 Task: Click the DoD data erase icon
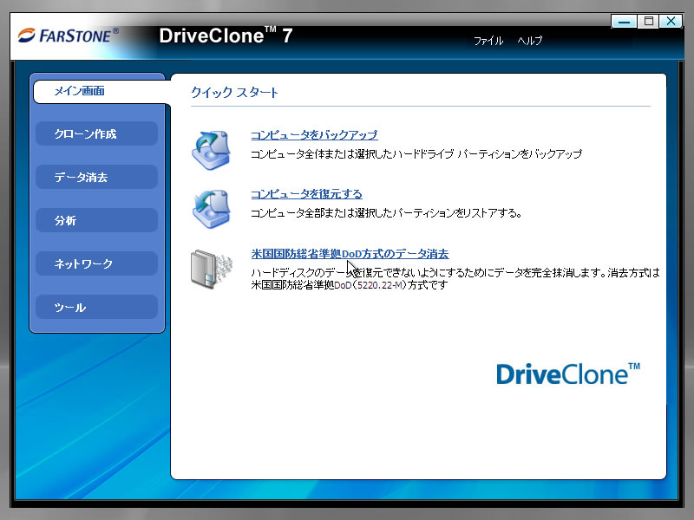pyautogui.click(x=211, y=270)
